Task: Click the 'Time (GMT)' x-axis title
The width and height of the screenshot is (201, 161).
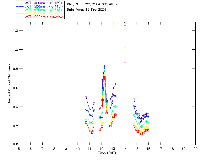Action: tap(107, 153)
